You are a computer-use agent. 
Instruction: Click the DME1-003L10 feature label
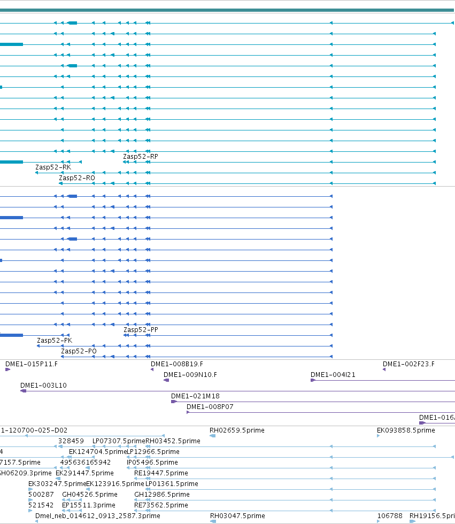click(x=43, y=386)
